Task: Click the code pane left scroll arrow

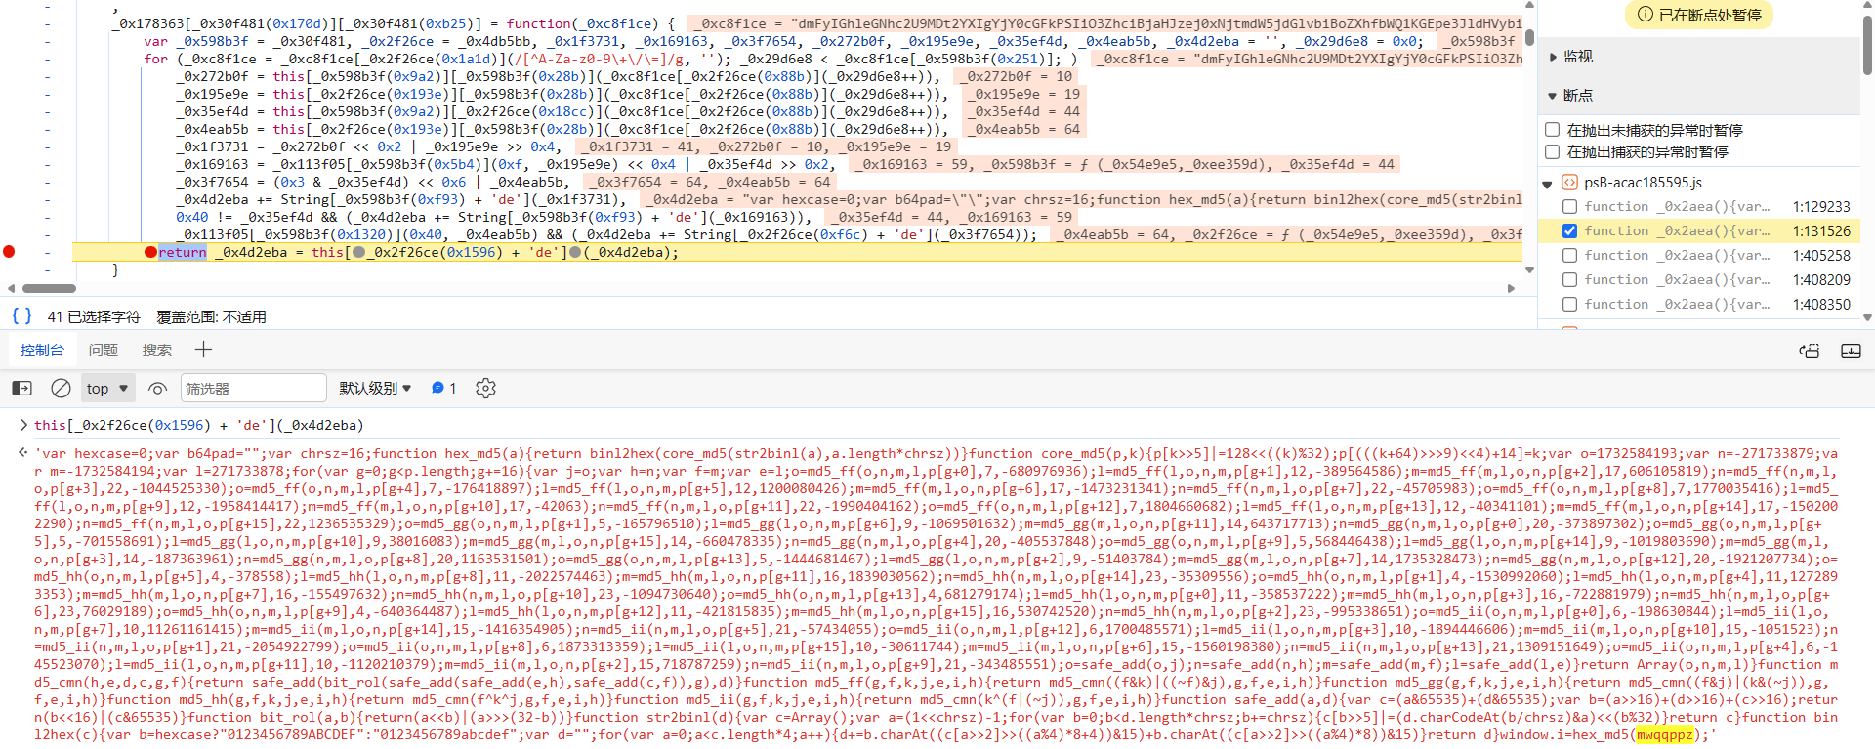Action: 11,288
